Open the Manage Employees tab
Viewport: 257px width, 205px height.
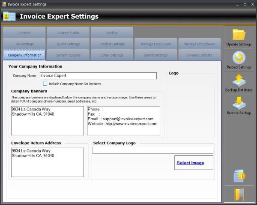pos(156,44)
